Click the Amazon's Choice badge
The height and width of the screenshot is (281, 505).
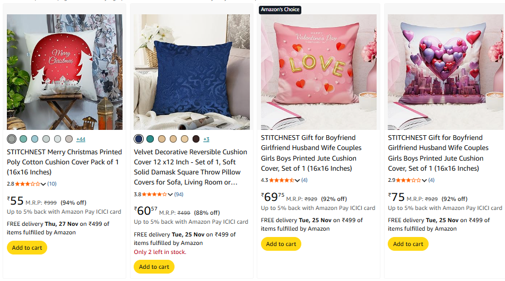[x=280, y=10]
